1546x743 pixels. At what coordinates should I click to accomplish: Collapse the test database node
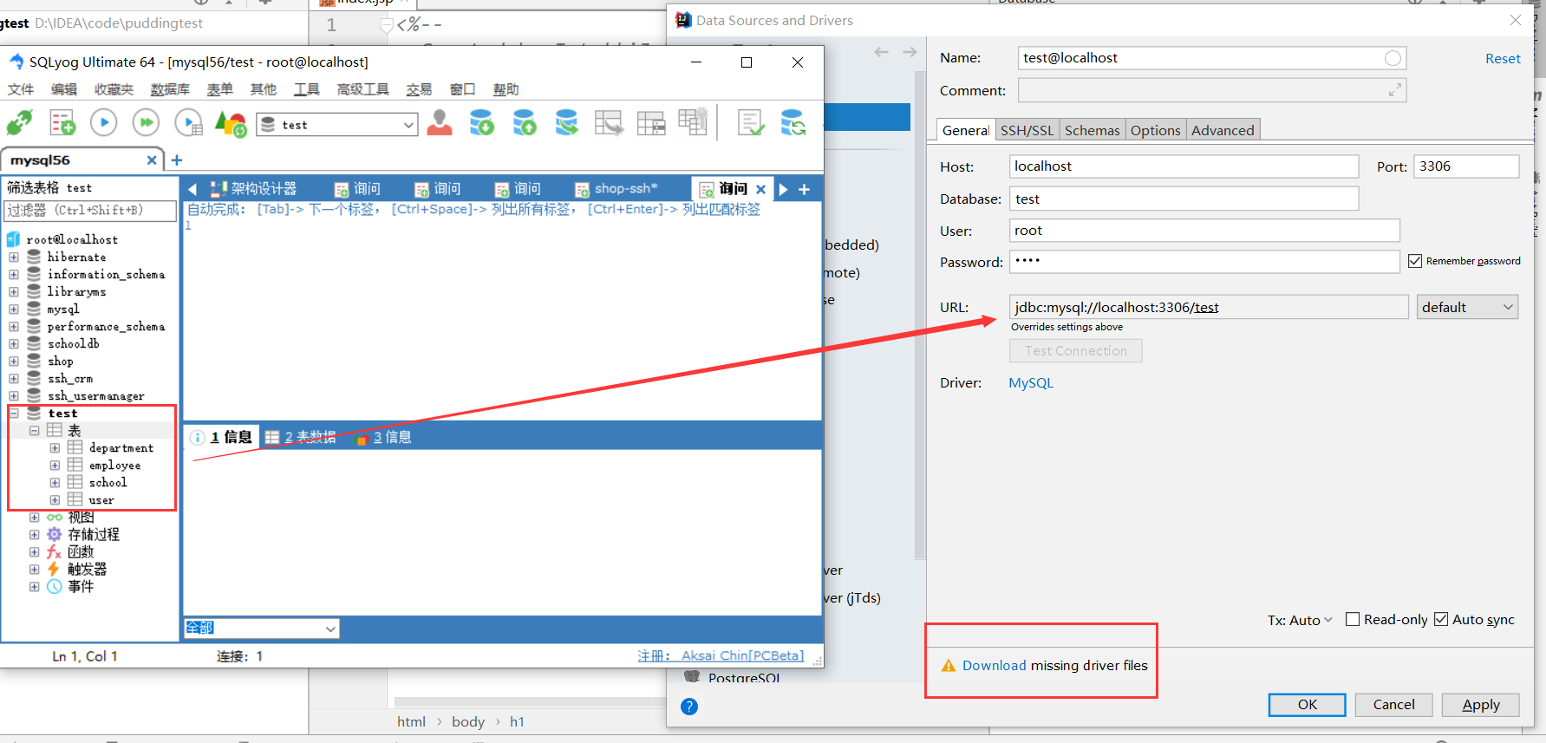point(14,414)
